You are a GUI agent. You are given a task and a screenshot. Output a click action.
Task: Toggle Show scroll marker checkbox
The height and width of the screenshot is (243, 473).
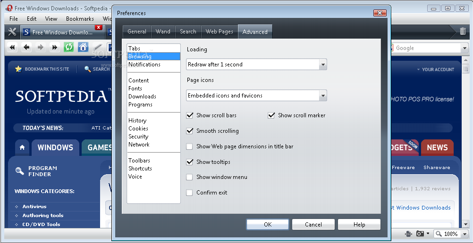271,115
